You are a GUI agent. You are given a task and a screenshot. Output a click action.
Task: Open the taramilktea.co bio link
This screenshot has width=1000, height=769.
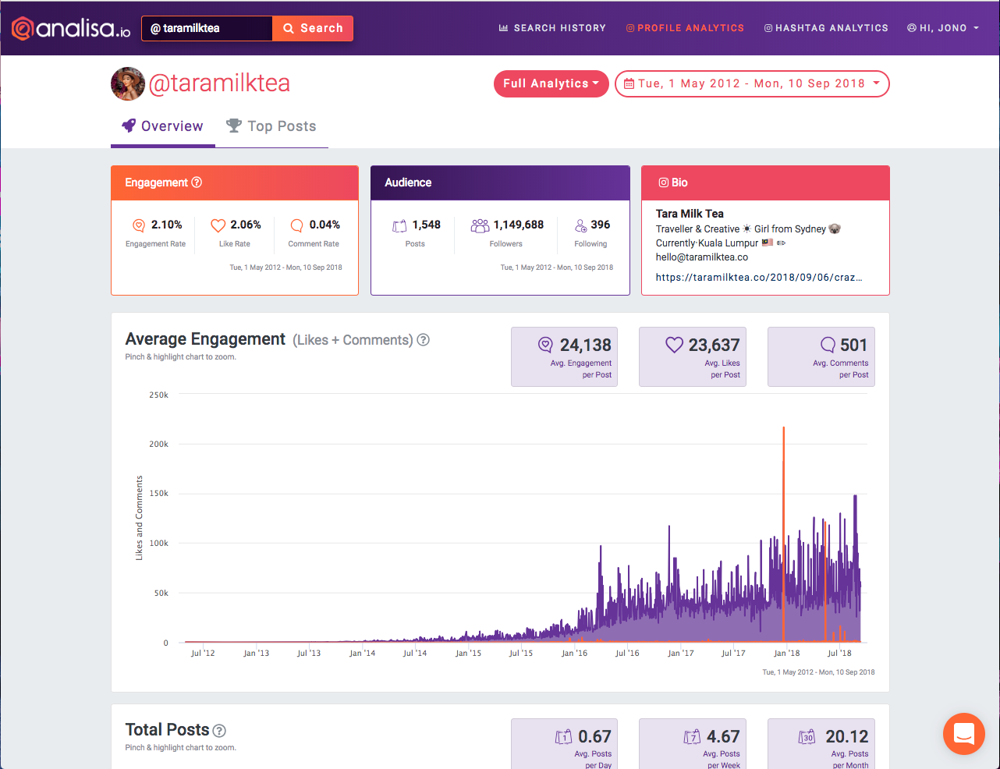click(x=759, y=277)
